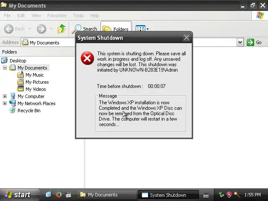Close the System Shutdown dialog
This screenshot has height=201, width=268.
pos(186,37)
